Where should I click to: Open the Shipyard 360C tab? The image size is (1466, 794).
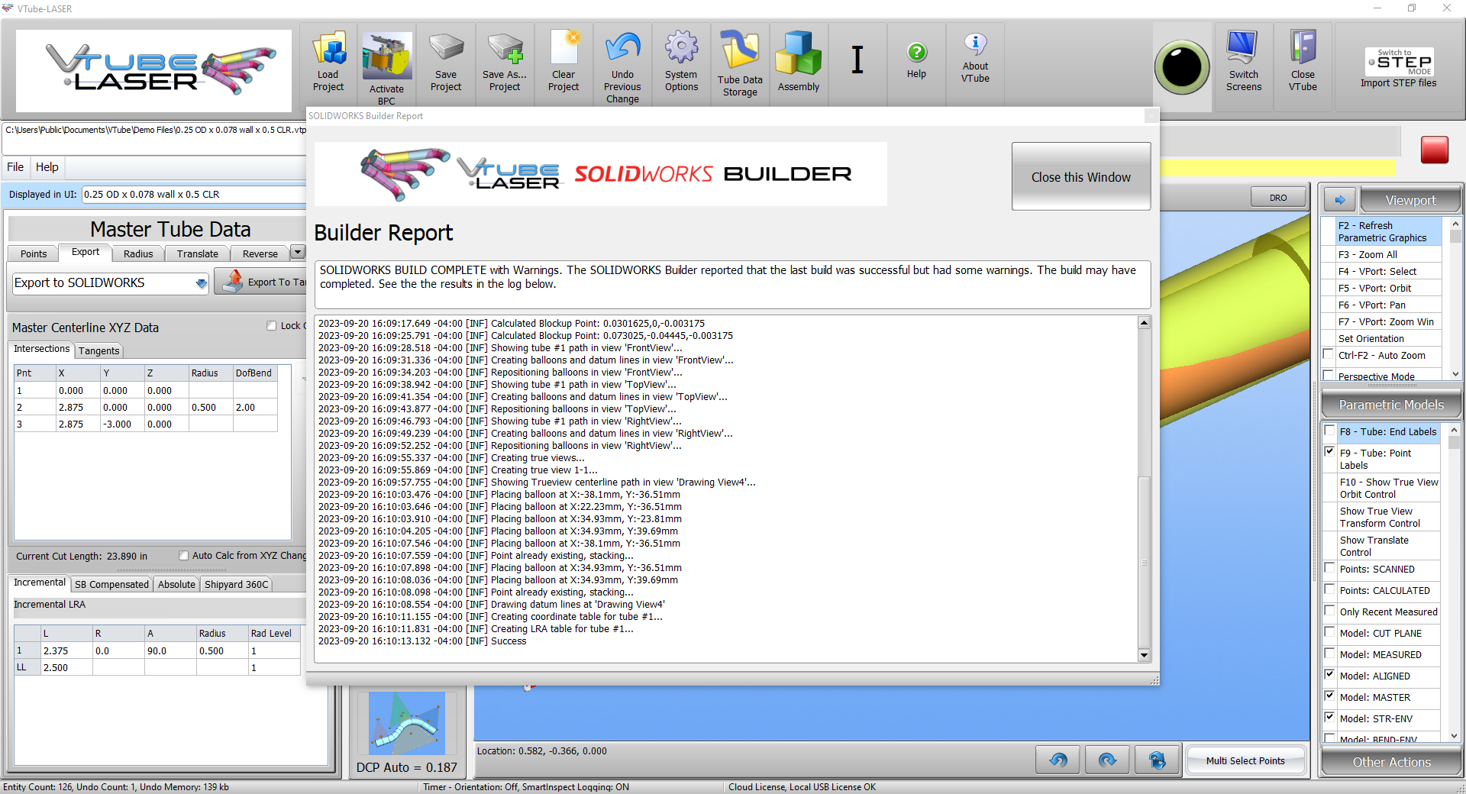tap(237, 584)
